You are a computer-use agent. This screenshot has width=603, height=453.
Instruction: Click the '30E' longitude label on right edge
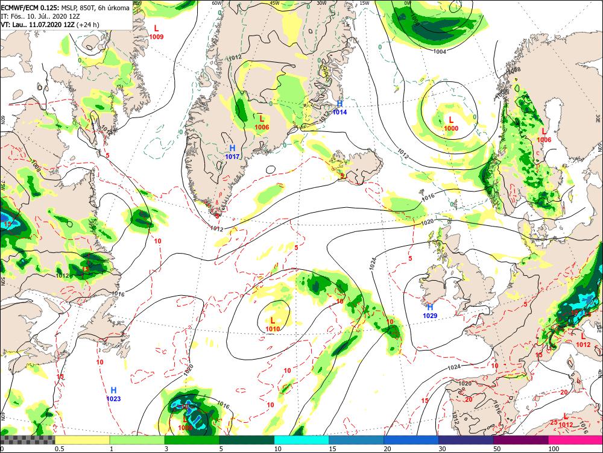click(x=598, y=117)
